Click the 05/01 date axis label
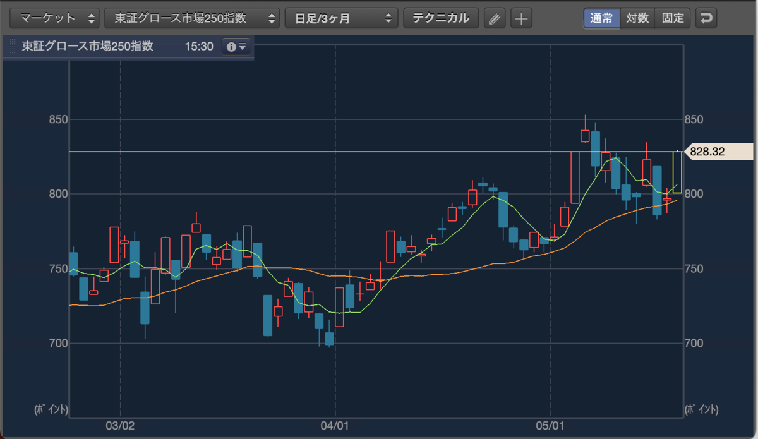The image size is (758, 439). point(551,426)
